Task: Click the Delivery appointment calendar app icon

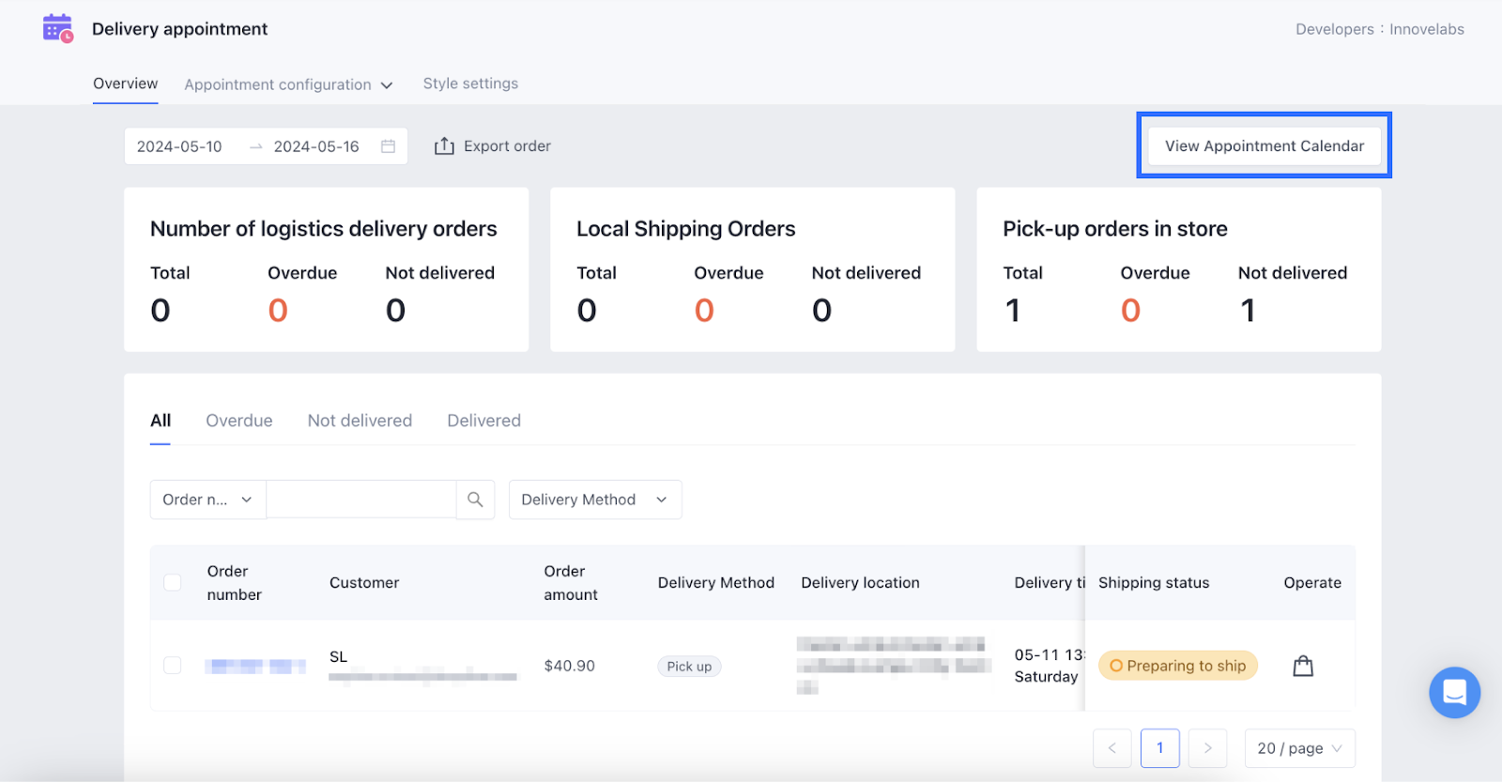Action: [x=57, y=29]
